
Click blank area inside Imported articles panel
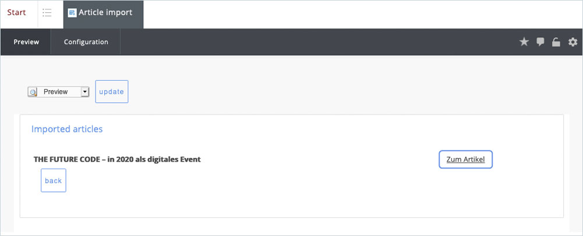click(291, 192)
